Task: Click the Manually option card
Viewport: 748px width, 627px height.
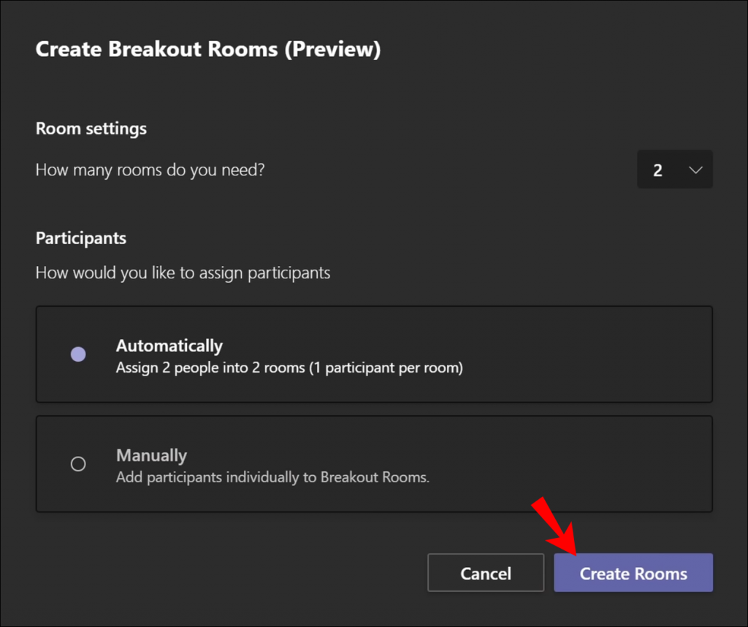Action: coord(374,463)
